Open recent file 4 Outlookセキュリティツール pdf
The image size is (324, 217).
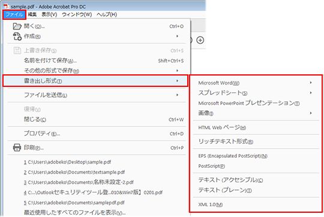[x=93, y=192]
